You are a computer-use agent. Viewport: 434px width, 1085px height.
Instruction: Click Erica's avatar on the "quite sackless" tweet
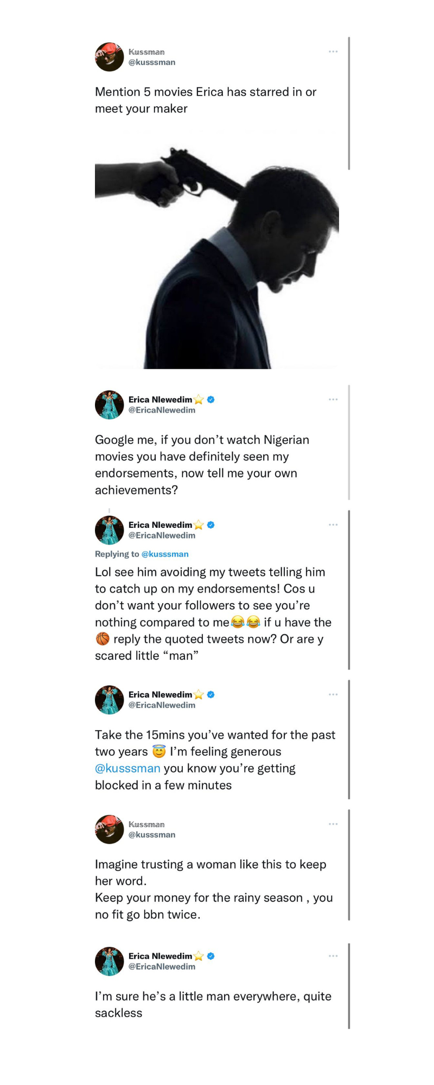tap(109, 961)
